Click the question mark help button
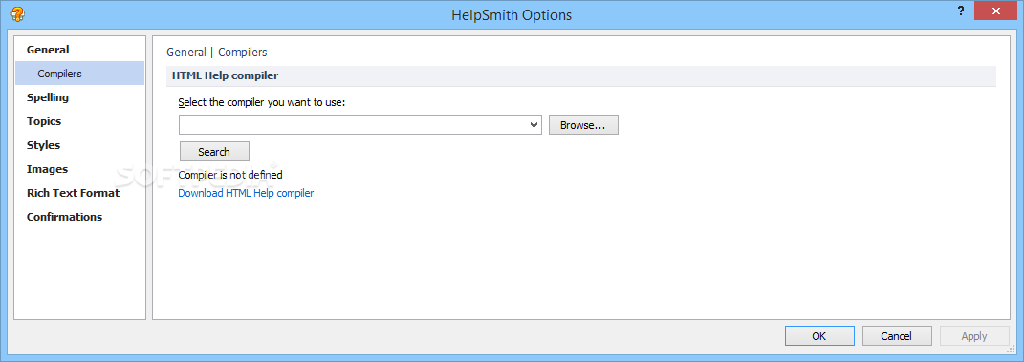 point(961,11)
